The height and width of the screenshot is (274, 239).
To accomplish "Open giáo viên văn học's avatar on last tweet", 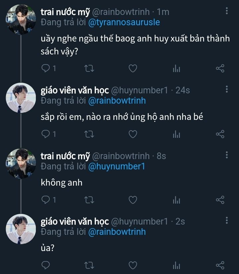I will coord(21,228).
